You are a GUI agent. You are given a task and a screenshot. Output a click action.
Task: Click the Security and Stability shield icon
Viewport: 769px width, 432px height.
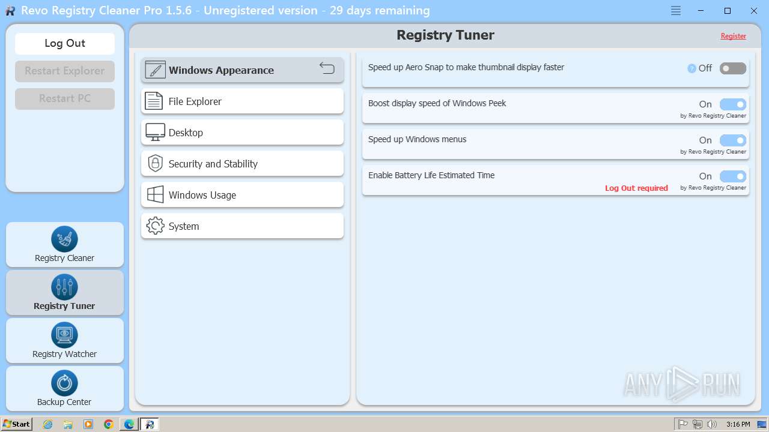coord(155,163)
